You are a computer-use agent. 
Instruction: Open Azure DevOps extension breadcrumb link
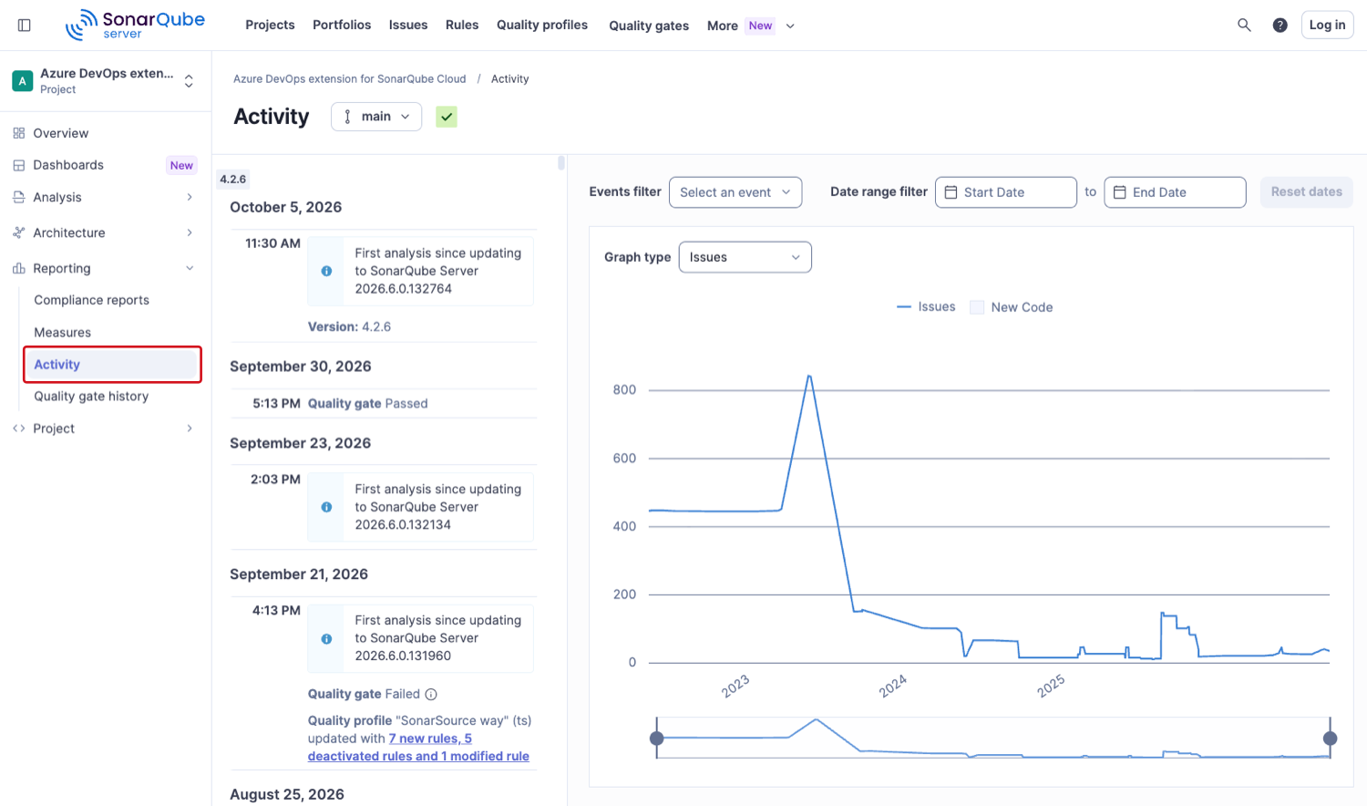coord(349,79)
